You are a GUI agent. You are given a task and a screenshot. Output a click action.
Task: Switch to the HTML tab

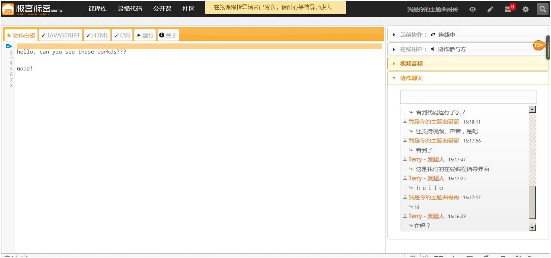tap(97, 35)
